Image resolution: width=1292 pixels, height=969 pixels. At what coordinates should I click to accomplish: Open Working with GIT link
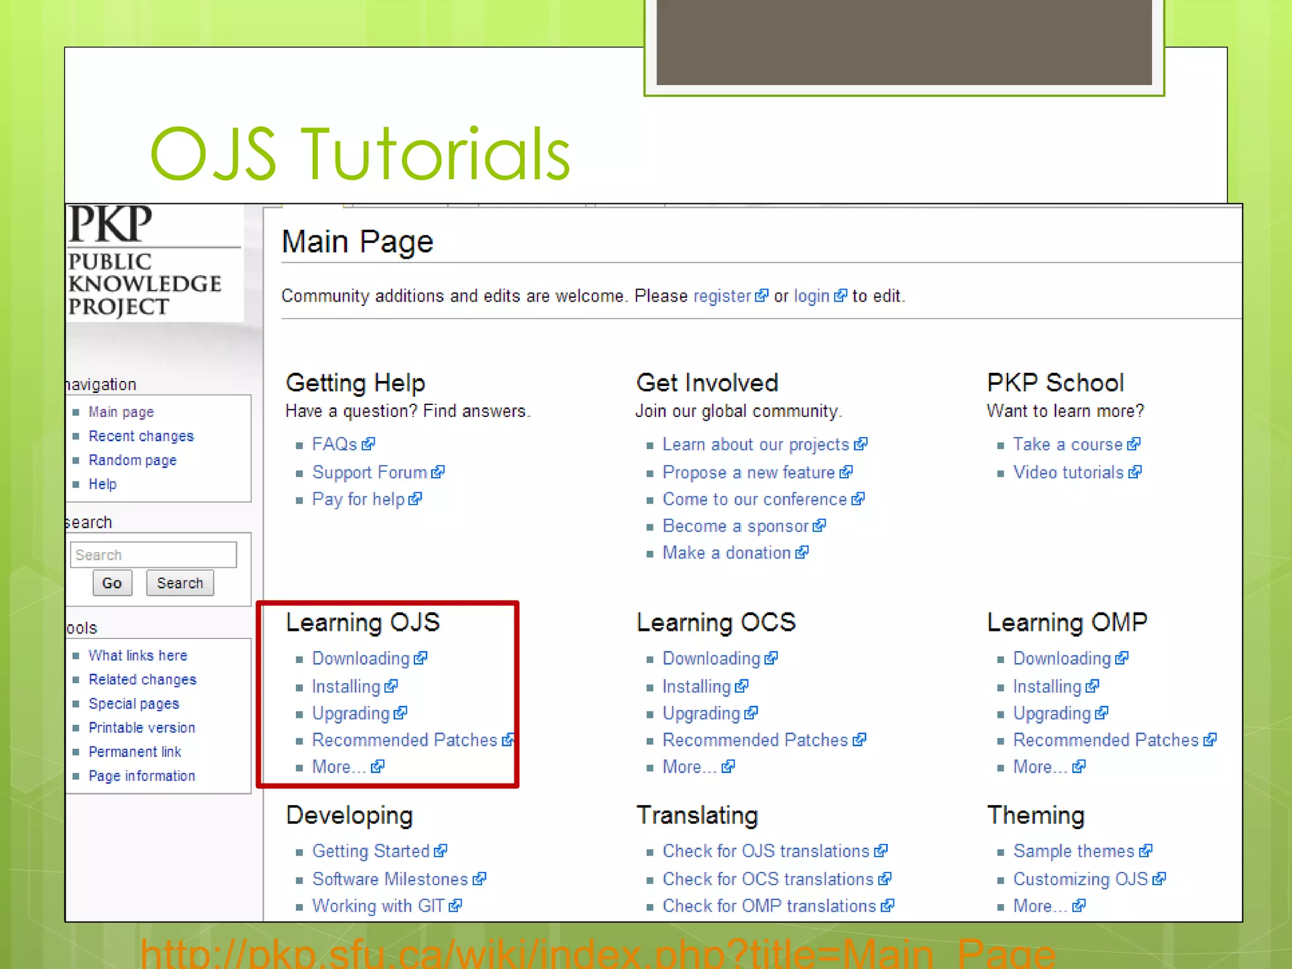pos(379,905)
